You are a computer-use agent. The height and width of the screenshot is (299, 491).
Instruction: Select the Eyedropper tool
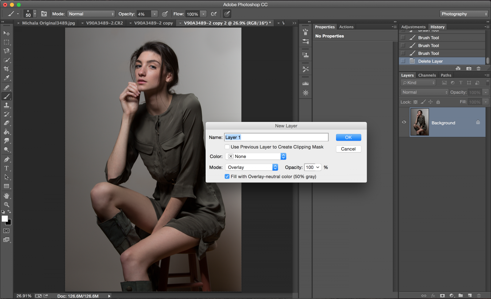pyautogui.click(x=6, y=78)
